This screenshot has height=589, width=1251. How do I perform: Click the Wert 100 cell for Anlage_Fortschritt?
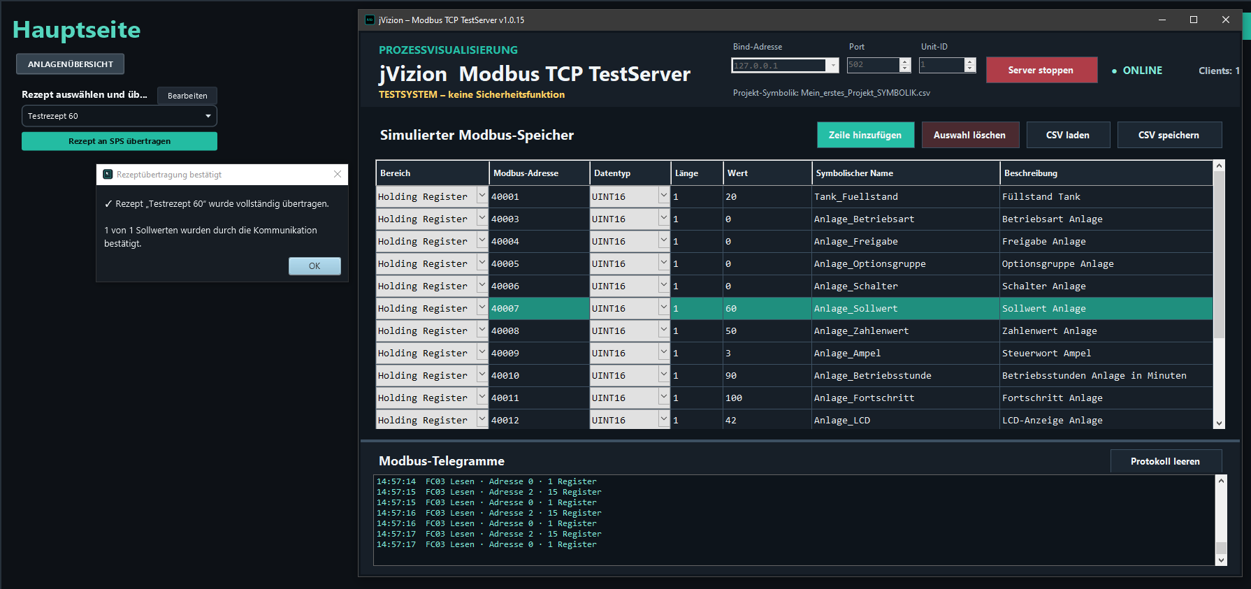(767, 398)
